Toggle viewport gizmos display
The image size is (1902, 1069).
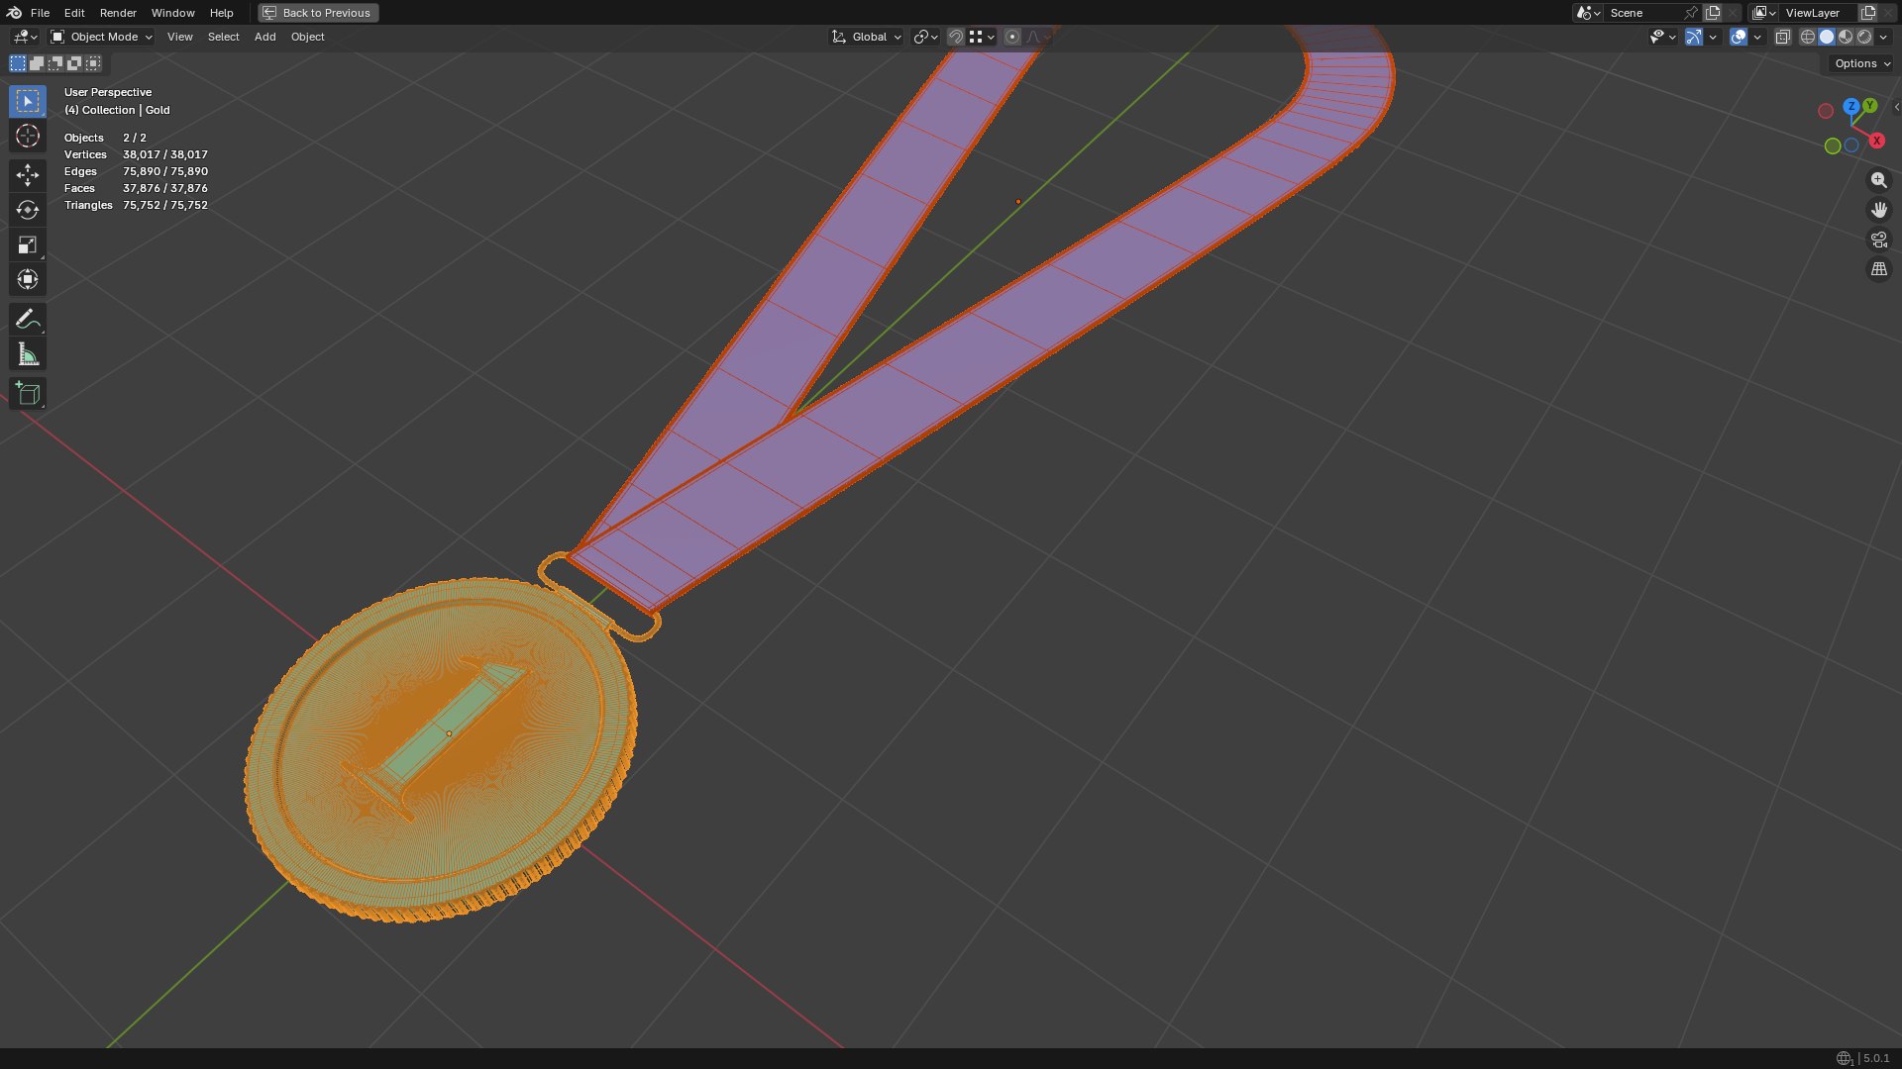(1694, 37)
